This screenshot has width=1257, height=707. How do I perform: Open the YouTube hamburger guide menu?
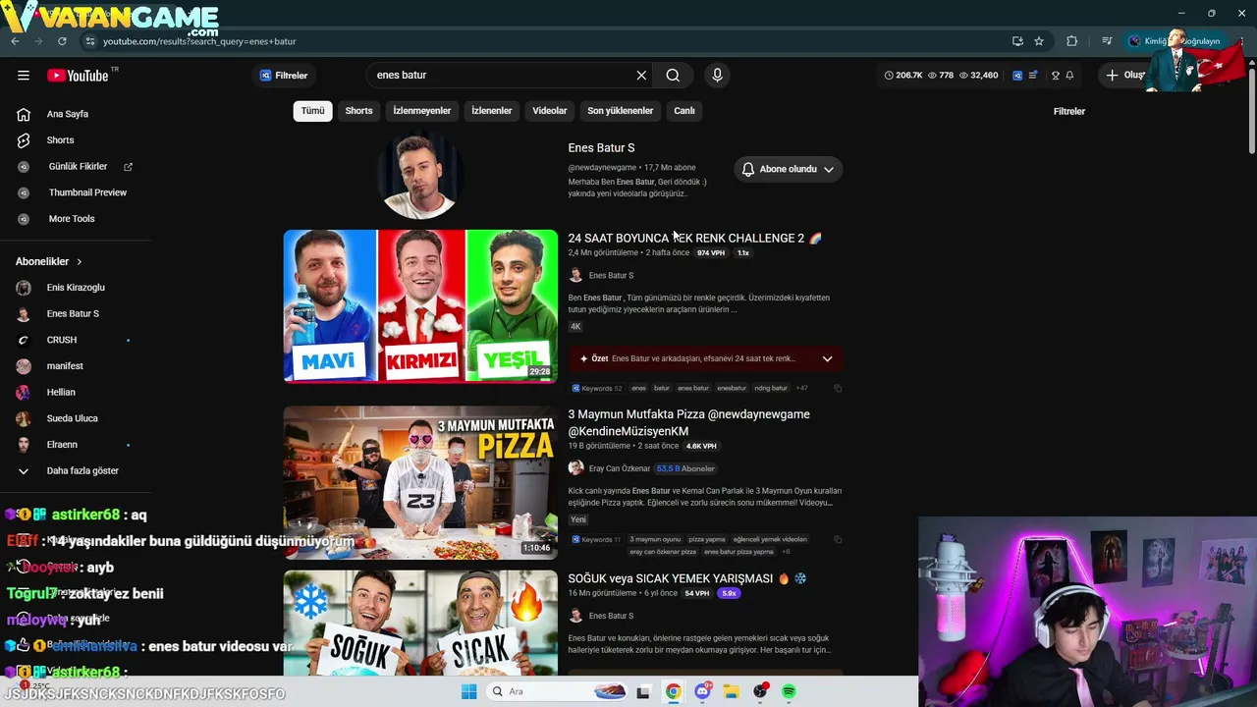24,76
